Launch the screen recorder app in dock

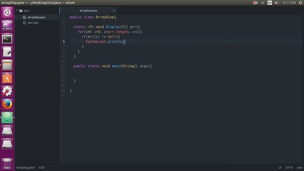[7, 26]
